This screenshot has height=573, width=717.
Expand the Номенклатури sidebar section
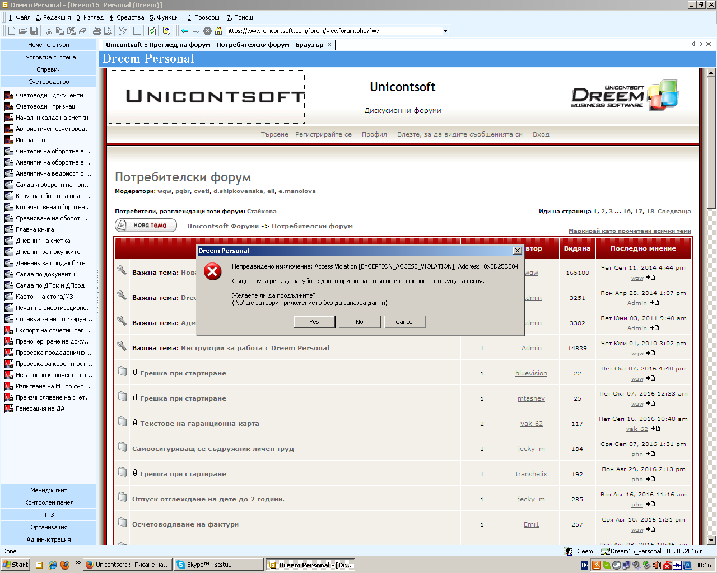(x=49, y=45)
